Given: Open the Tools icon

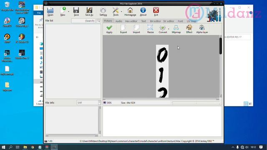Looking at the screenshot, I should [116, 12].
